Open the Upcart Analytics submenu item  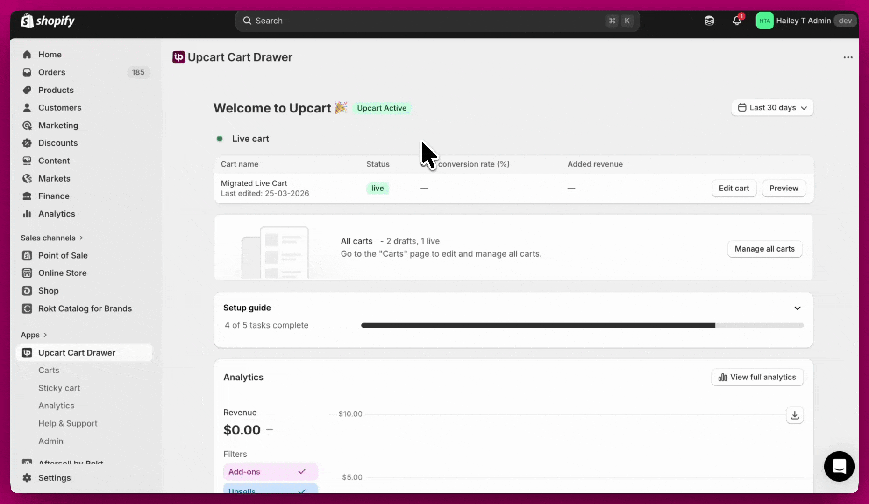pos(56,406)
